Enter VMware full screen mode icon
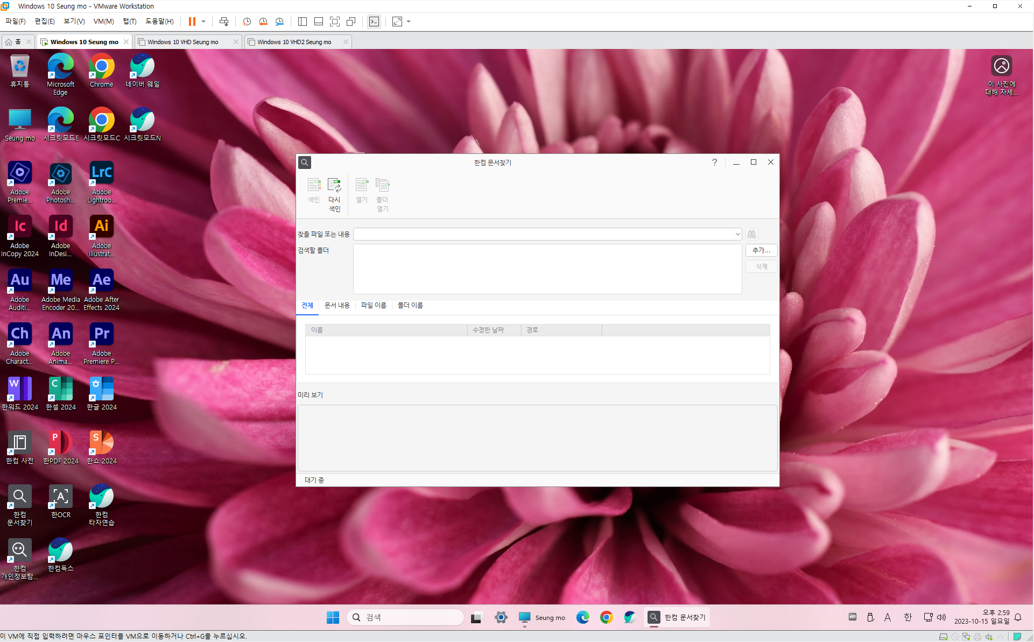Viewport: 1034px width, 642px height. [334, 22]
